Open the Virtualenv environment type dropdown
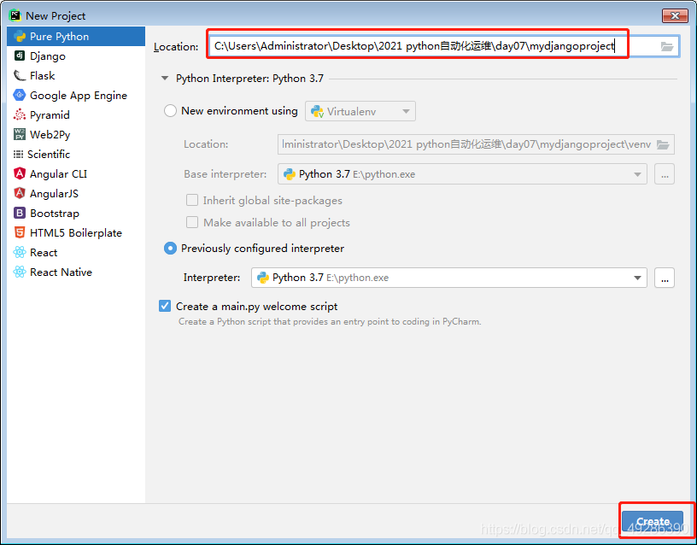This screenshot has width=697, height=545. click(360, 111)
